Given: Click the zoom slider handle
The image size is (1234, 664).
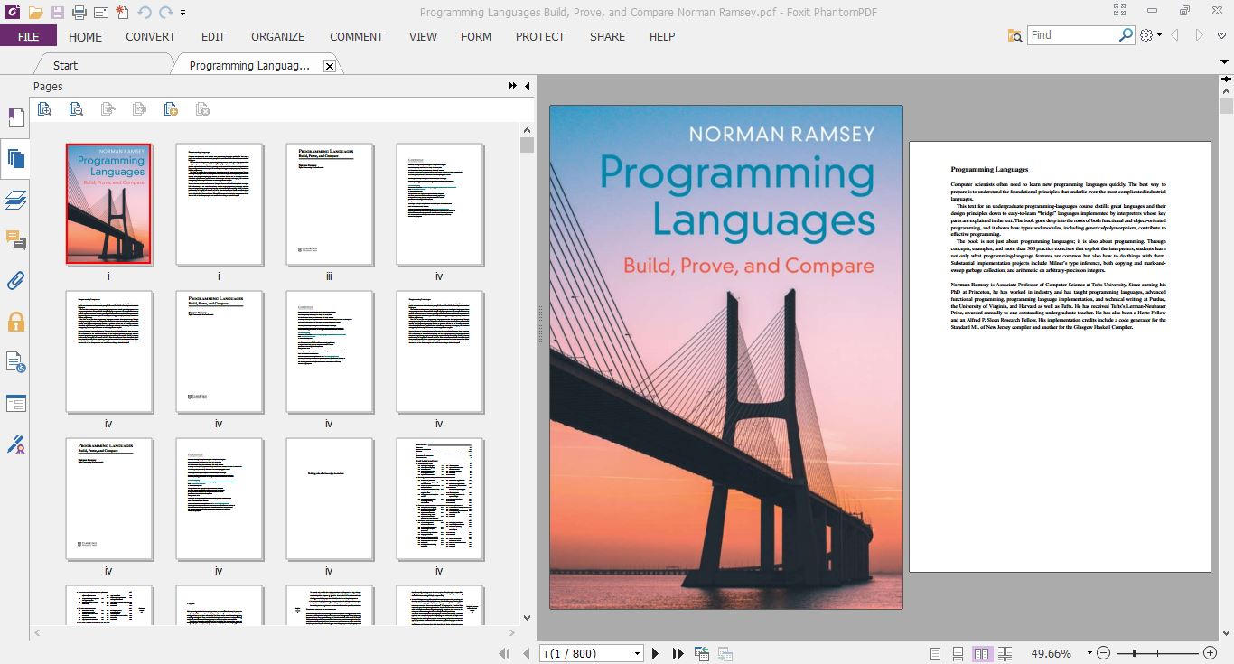Looking at the screenshot, I should (x=1135, y=653).
